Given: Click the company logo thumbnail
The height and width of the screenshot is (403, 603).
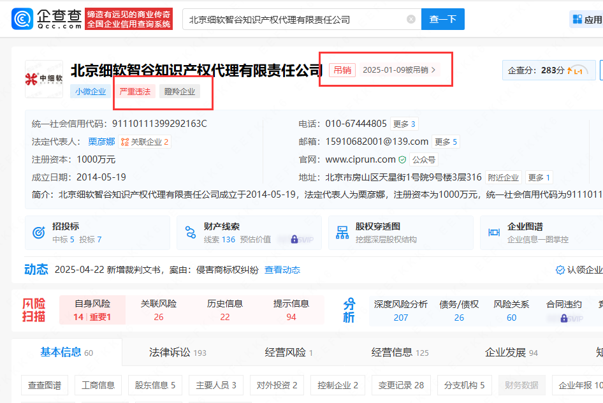Looking at the screenshot, I should click(44, 79).
